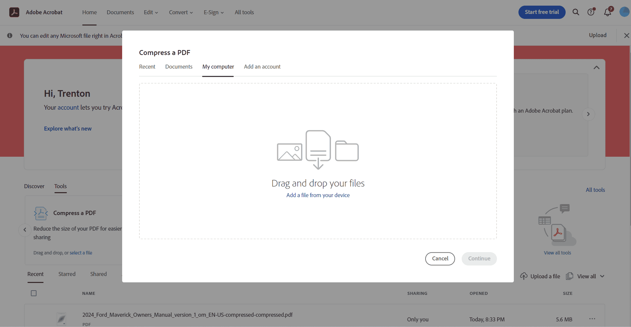Open the Recent files tab below
631x327 pixels.
36,274
